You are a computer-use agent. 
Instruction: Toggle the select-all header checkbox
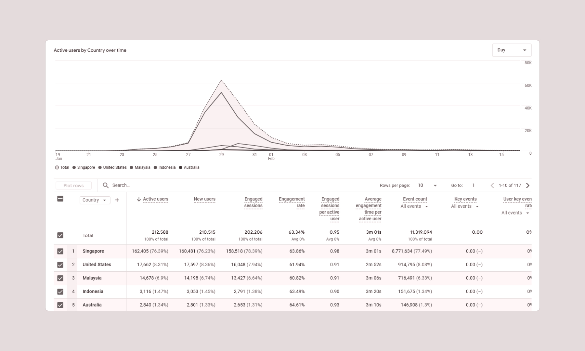point(60,199)
